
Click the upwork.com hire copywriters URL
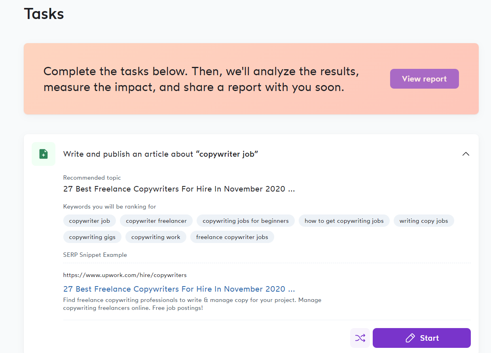click(125, 275)
